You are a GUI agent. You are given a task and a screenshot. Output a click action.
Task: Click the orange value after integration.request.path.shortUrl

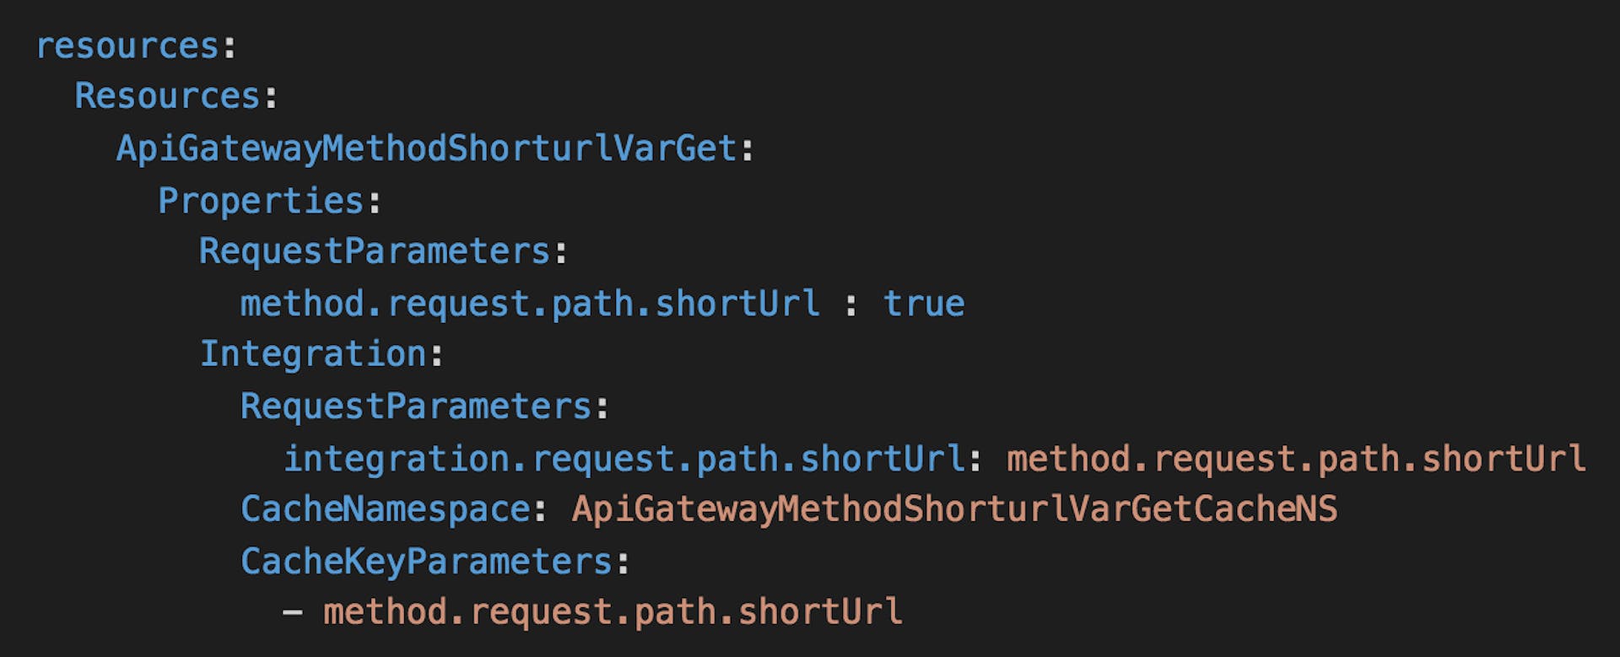(1296, 459)
